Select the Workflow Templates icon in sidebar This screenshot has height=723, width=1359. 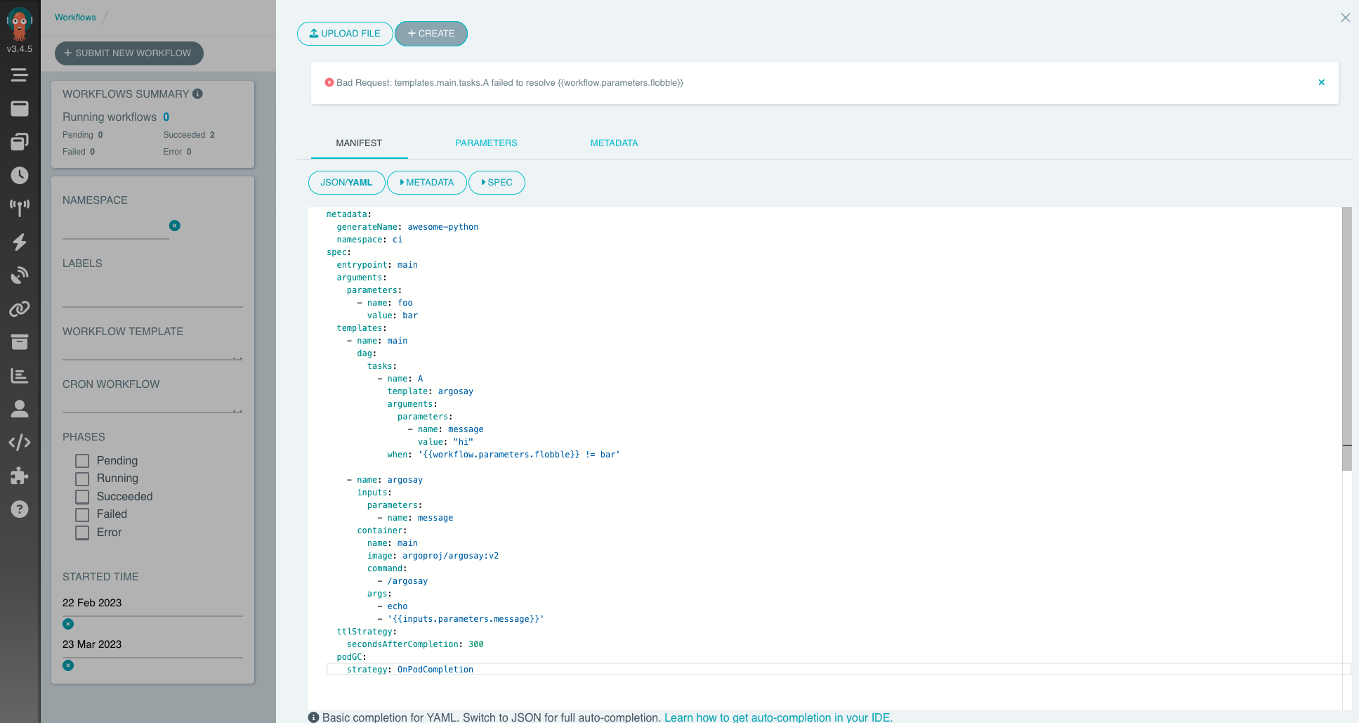(x=20, y=141)
